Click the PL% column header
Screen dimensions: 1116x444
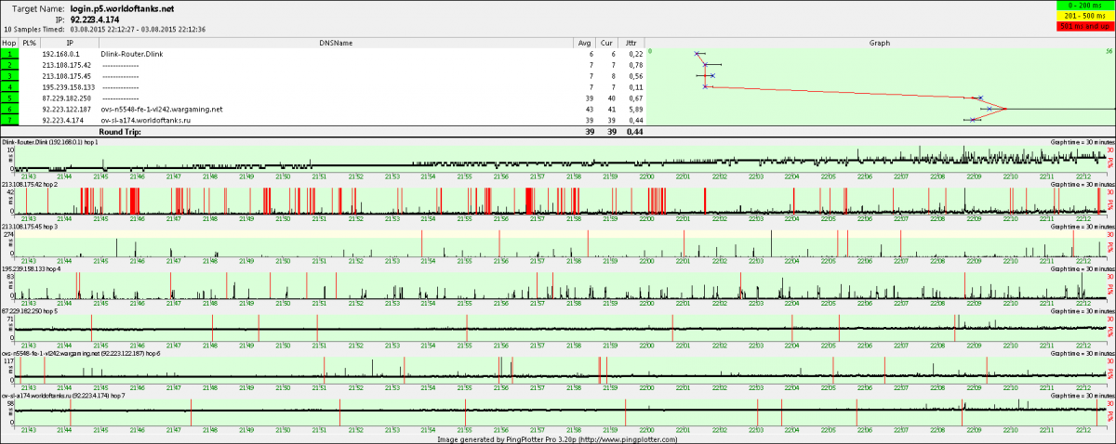coord(29,43)
